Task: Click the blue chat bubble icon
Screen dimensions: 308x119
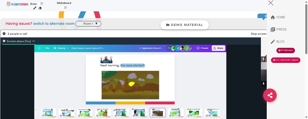Action: [x=262, y=17]
